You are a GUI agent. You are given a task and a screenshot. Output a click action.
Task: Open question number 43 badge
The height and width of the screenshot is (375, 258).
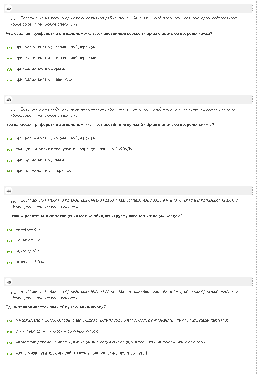tap(9, 100)
